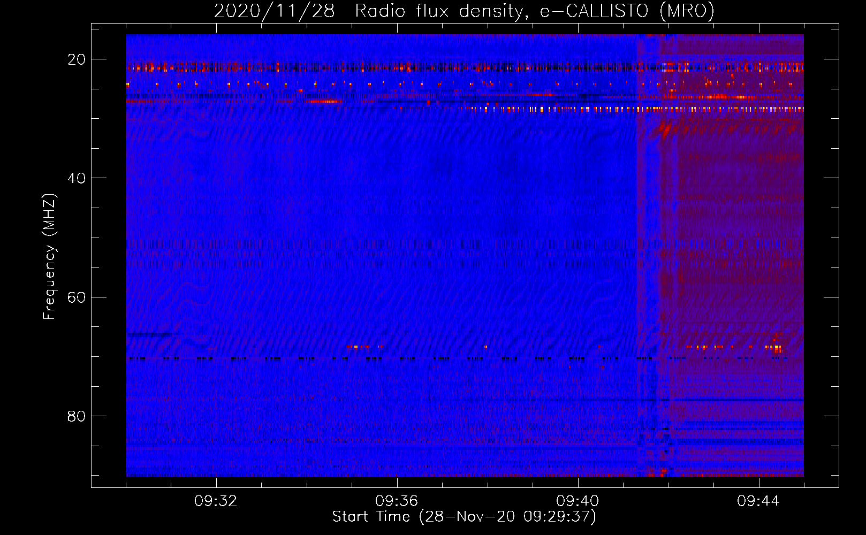
Task: Click the 09:40 time tick label
Action: click(x=578, y=501)
